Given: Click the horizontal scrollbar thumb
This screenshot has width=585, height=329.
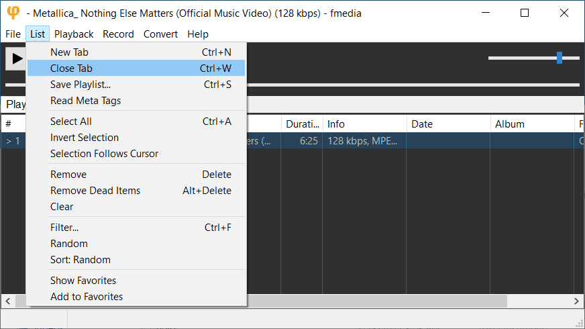Looking at the screenshot, I should pos(377,301).
